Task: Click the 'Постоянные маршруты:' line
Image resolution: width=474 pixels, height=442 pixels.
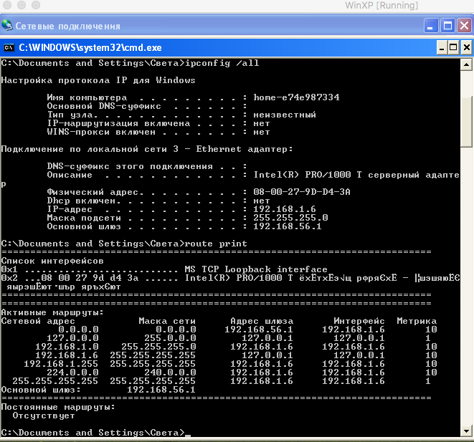Action: click(58, 407)
